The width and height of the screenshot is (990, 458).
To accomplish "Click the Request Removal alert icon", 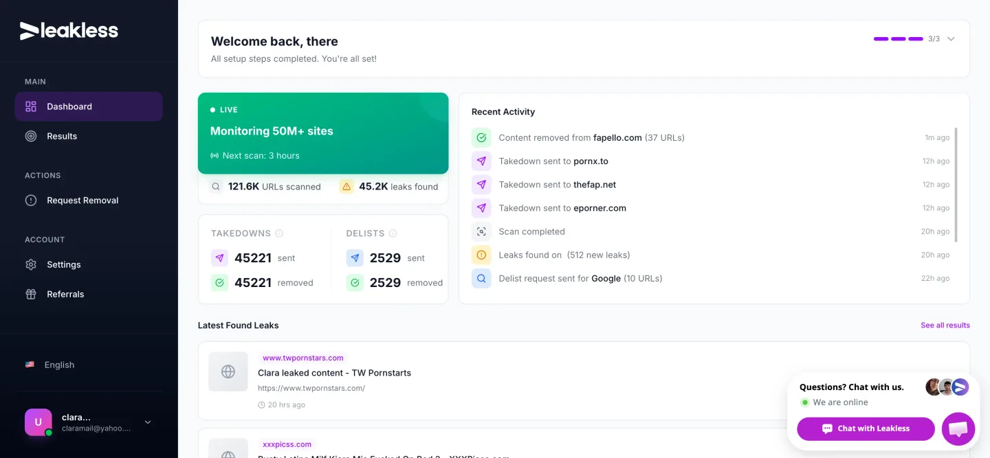I will [x=31, y=201].
